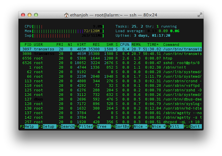Image resolution: width=222 pixels, height=156 pixels.
Task: Click the VIRT column header
Action: [x=81, y=45]
